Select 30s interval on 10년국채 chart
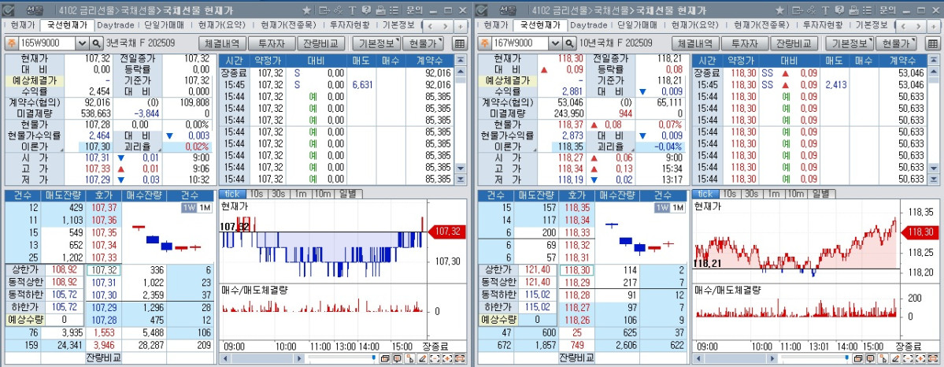 pyautogui.click(x=751, y=194)
